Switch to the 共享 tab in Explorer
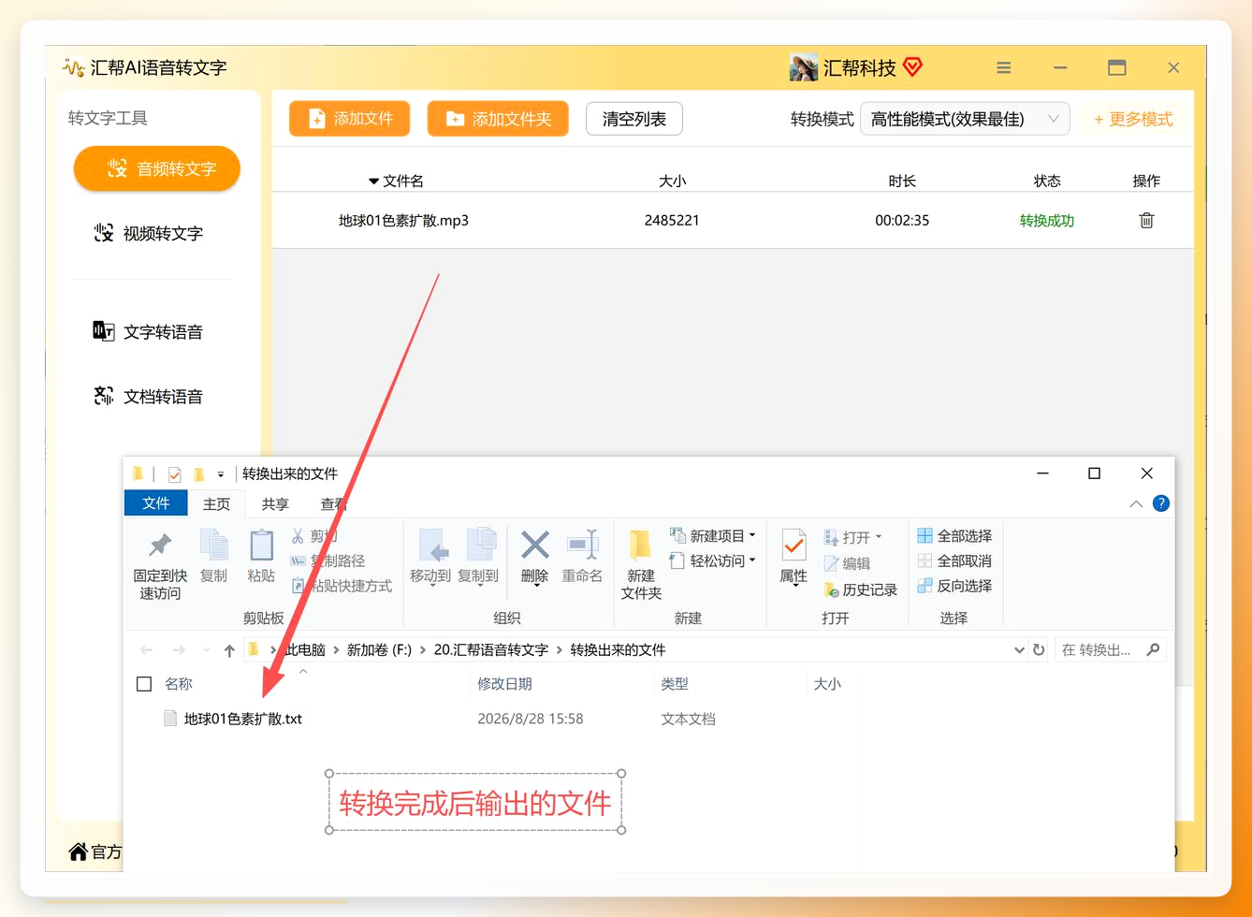The width and height of the screenshot is (1252, 917). 275,503
